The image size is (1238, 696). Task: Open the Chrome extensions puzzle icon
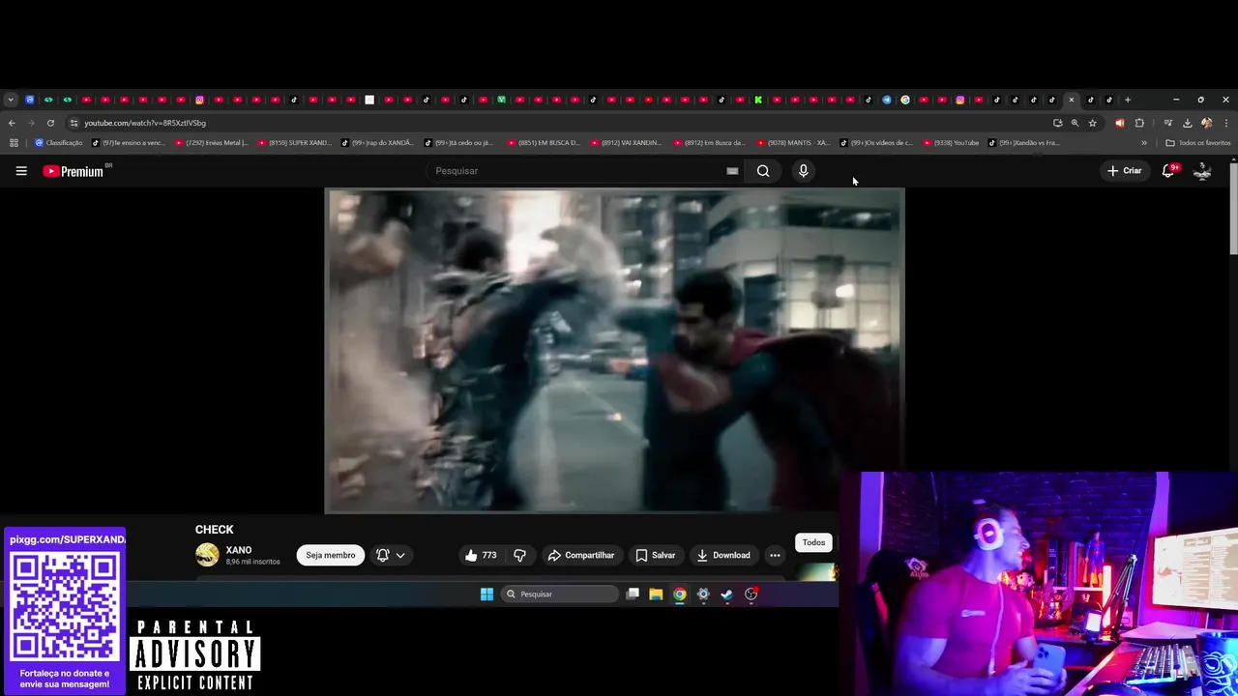[x=1139, y=123]
